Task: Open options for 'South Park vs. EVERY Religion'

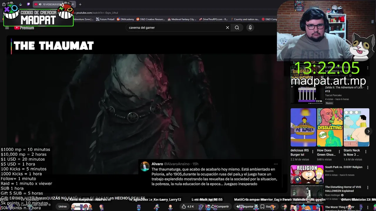Action: click(x=367, y=167)
